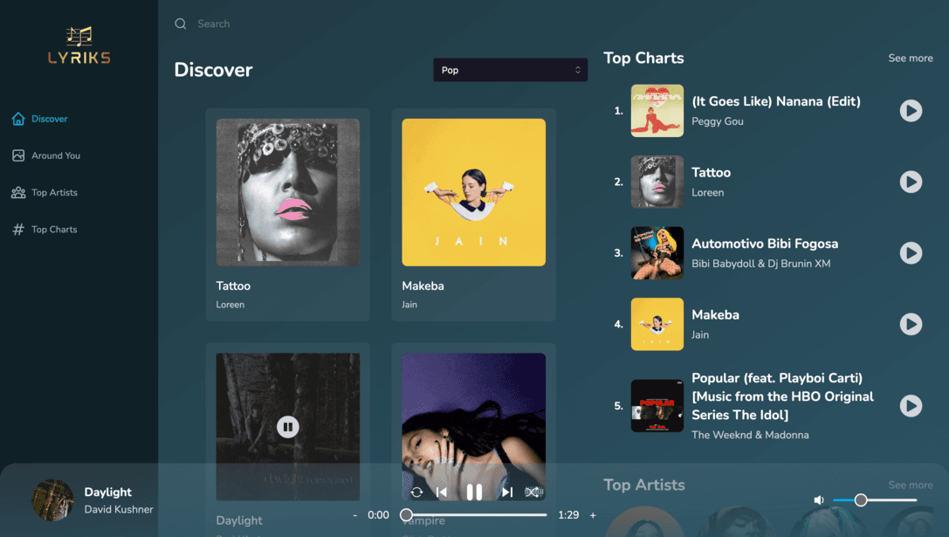The image size is (949, 537).
Task: Play Peggy Gou's Nanana from Top Charts
Action: coord(911,111)
